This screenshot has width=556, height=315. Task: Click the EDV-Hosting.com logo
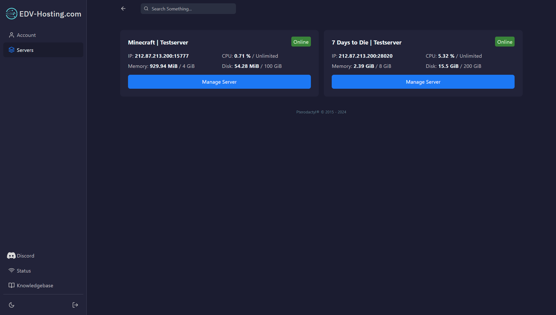43,14
